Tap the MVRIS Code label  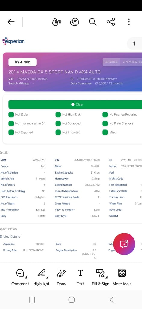(116, 179)
